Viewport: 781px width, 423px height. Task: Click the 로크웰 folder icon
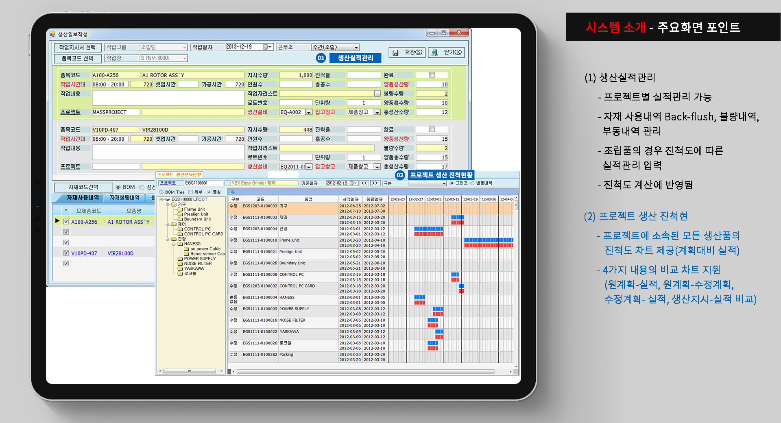[180, 273]
